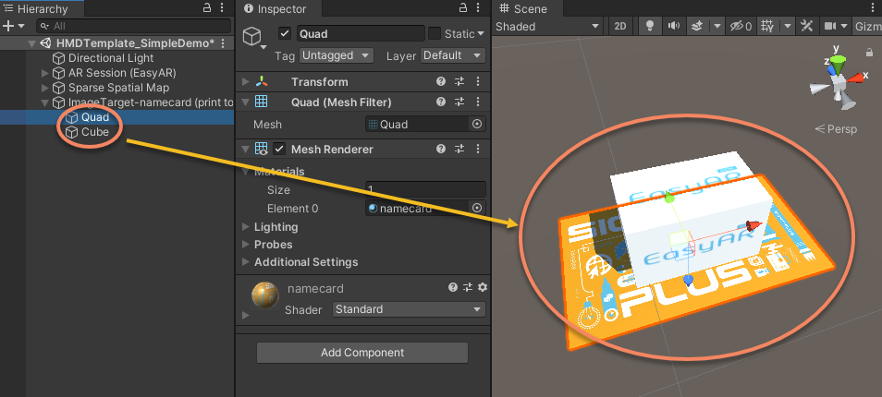The image size is (882, 397).
Task: Open Mesh Filter presets icon
Action: point(459,102)
